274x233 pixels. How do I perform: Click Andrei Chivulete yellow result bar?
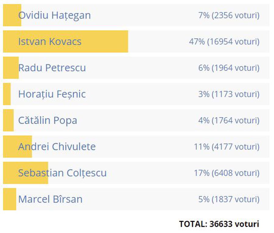point(17,146)
